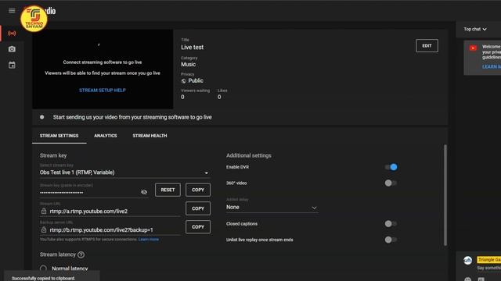Toggle Unlist live replay once stream ends
Image resolution: width=501 pixels, height=281 pixels.
[391, 240]
